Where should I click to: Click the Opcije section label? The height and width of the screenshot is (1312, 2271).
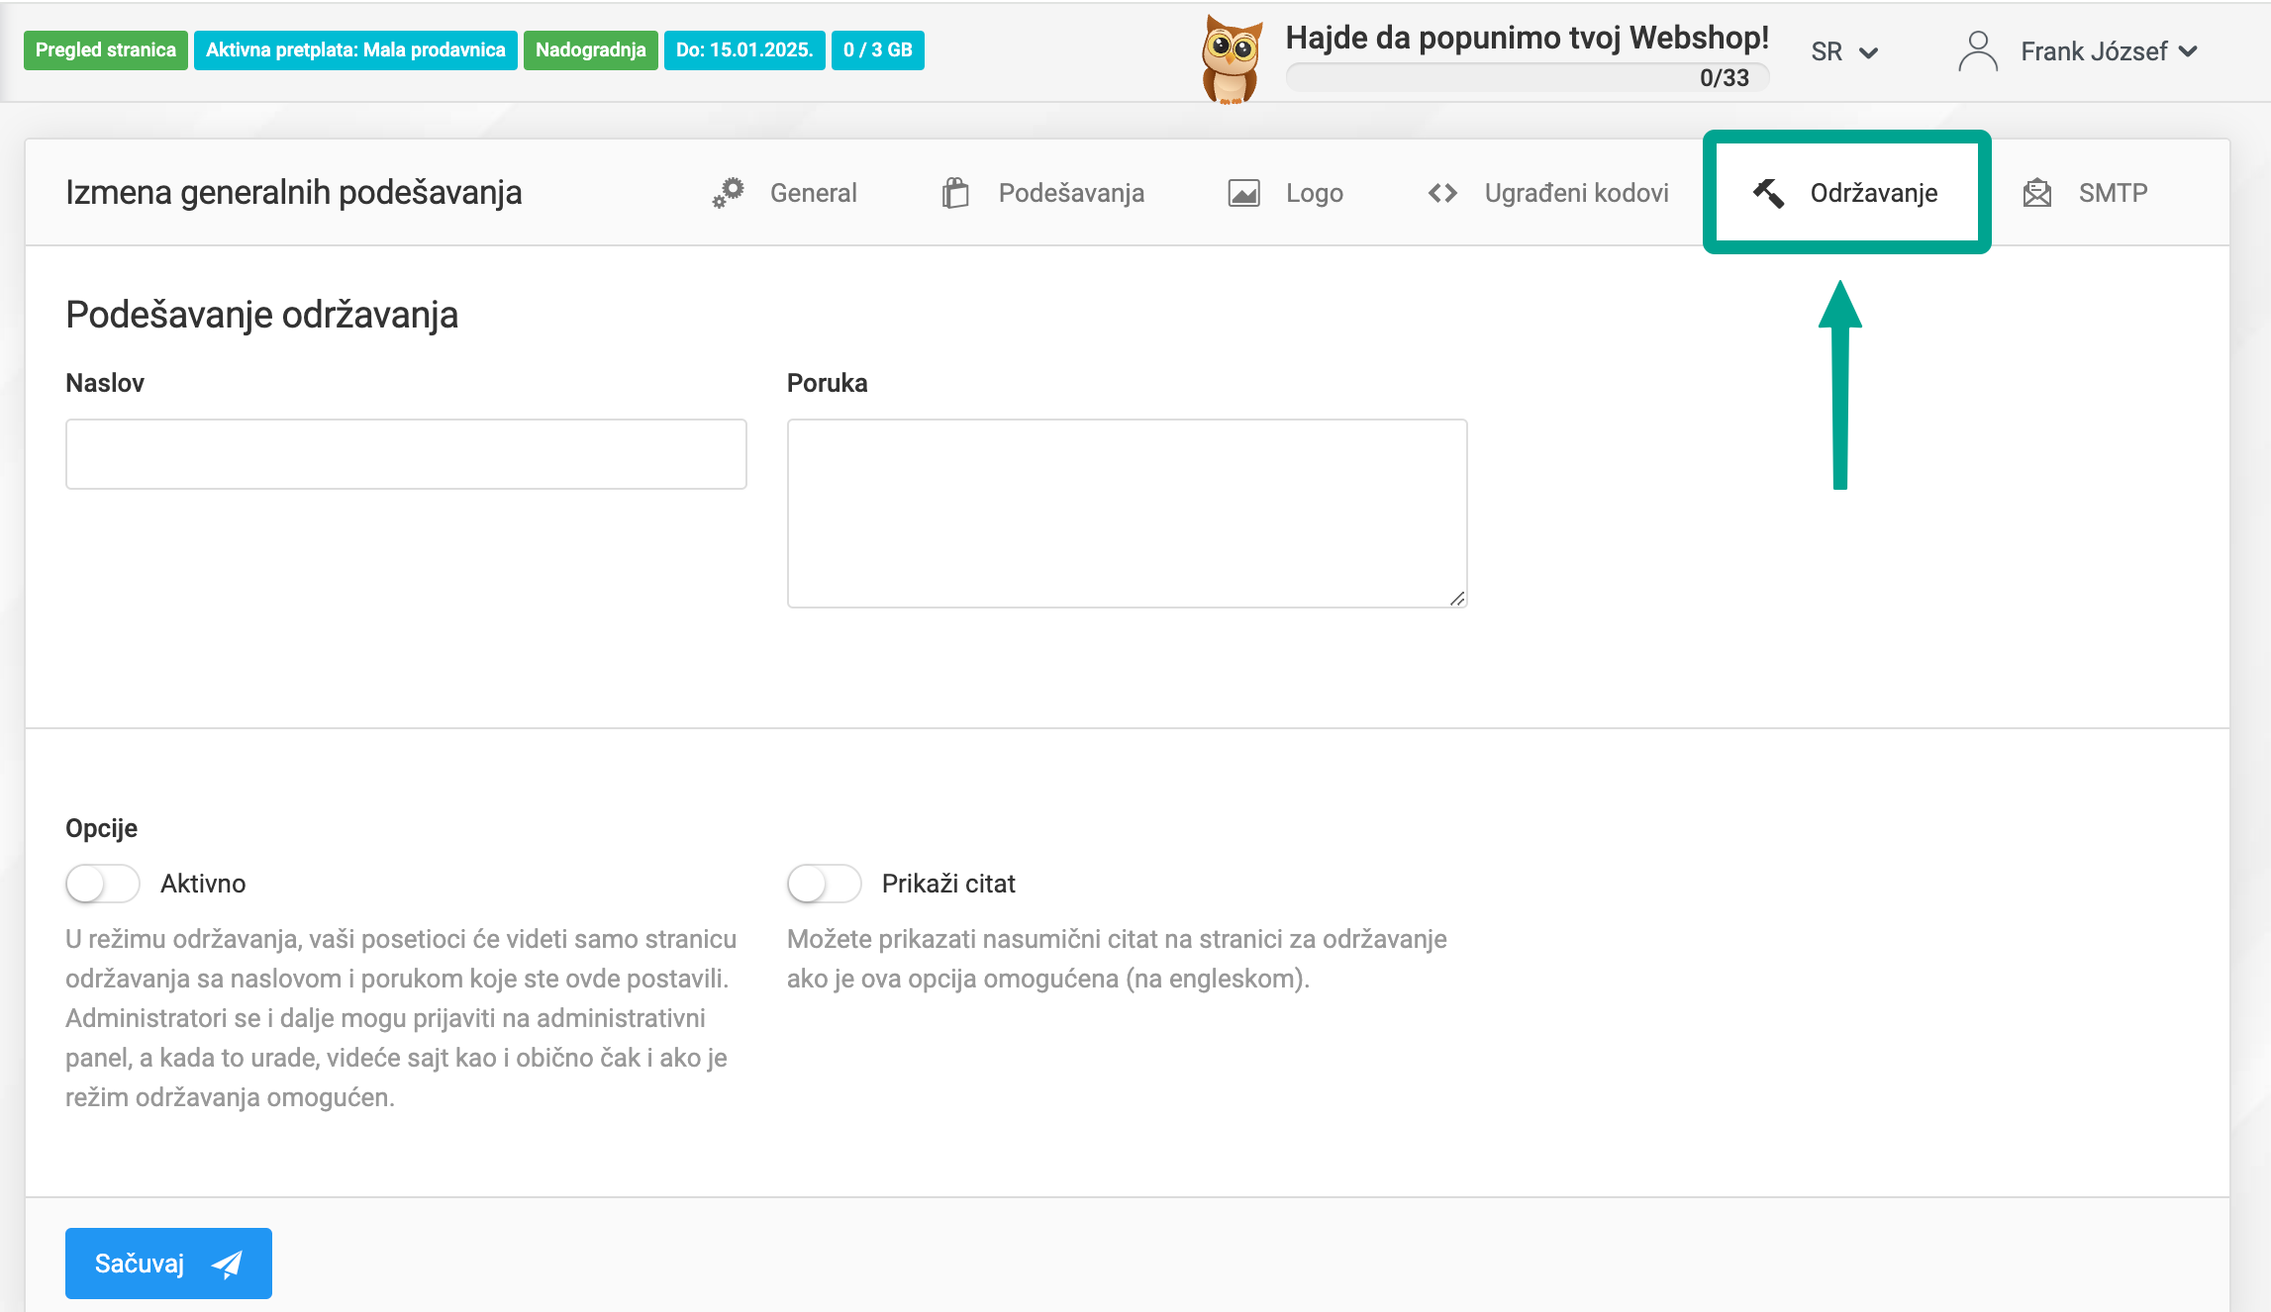pos(102,828)
